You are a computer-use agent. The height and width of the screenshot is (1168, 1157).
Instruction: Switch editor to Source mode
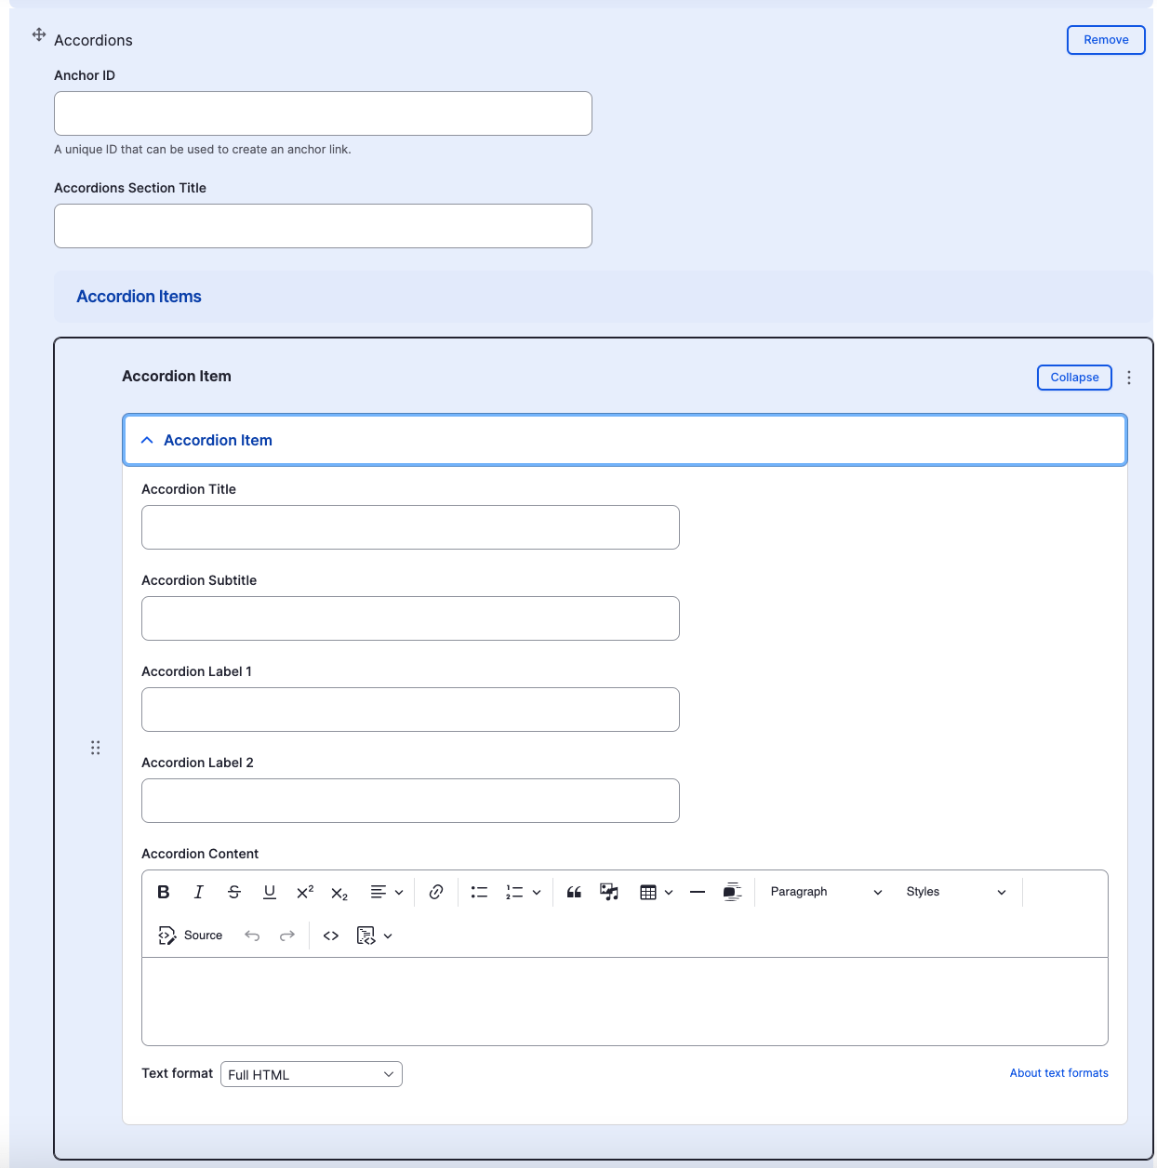[191, 936]
